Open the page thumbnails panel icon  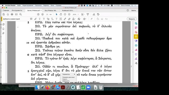coord(3,24)
